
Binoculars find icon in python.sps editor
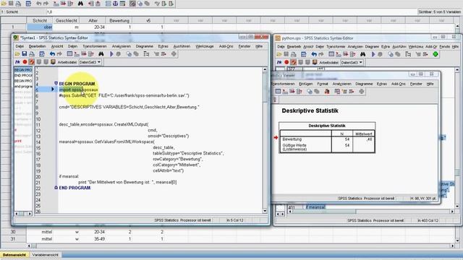coord(362,54)
